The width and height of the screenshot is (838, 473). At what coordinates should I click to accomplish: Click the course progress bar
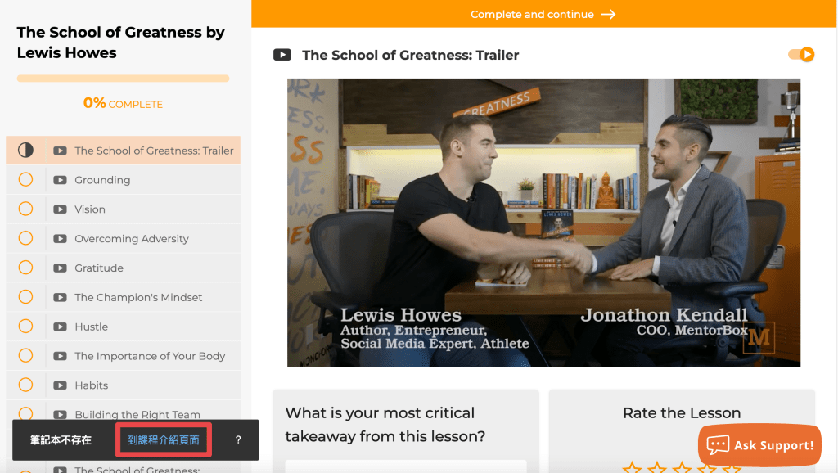click(123, 79)
